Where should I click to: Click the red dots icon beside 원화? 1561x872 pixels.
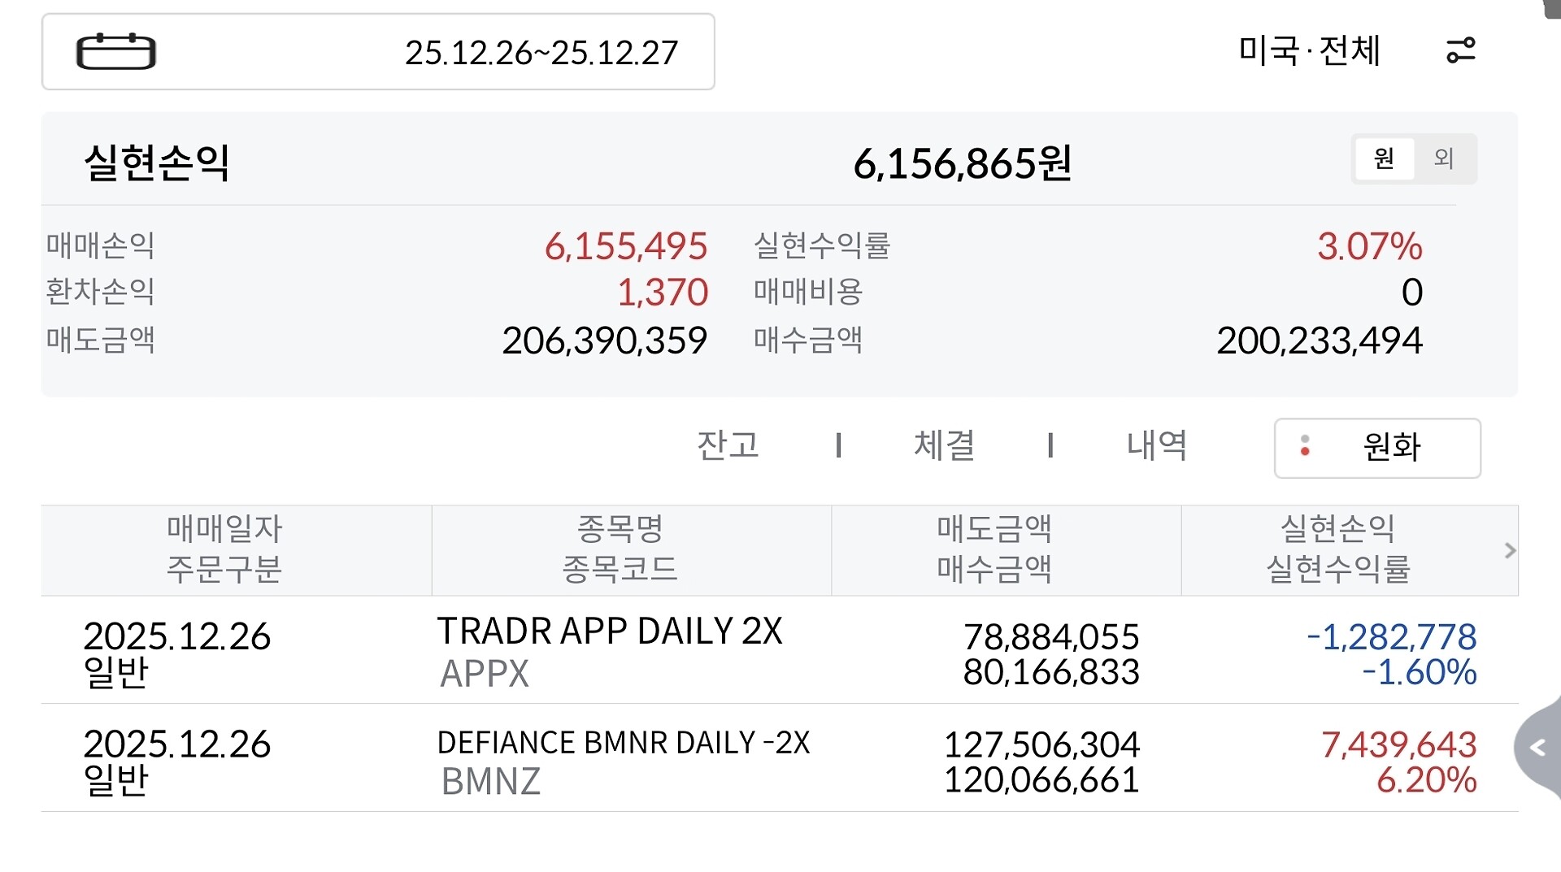coord(1305,446)
